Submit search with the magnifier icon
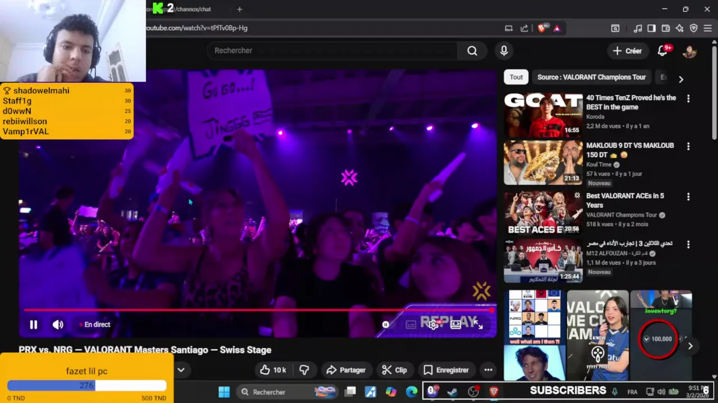 472,51
